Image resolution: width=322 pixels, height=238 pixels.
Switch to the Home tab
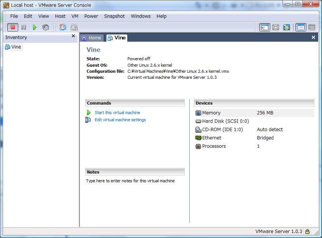coord(92,38)
